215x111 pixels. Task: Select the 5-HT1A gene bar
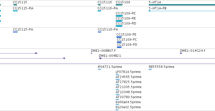(182, 5)
